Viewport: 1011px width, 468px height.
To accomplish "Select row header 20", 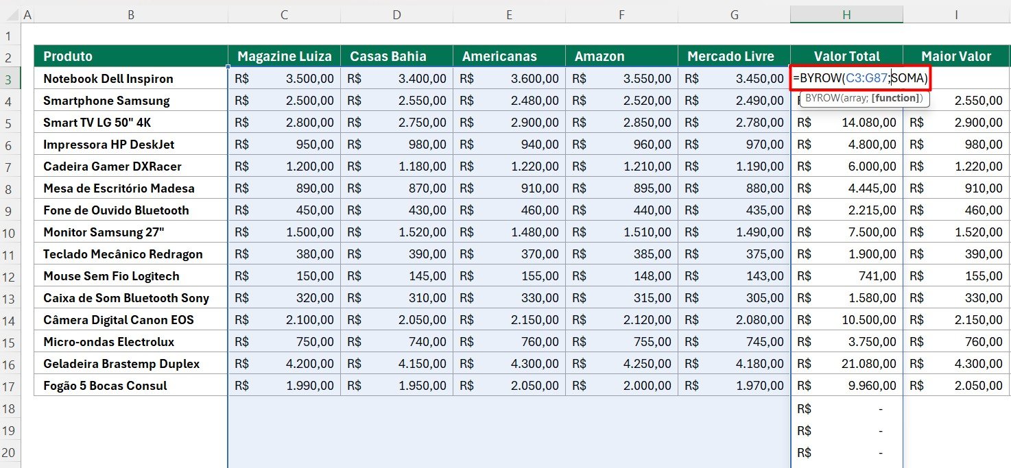I will pyautogui.click(x=10, y=452).
